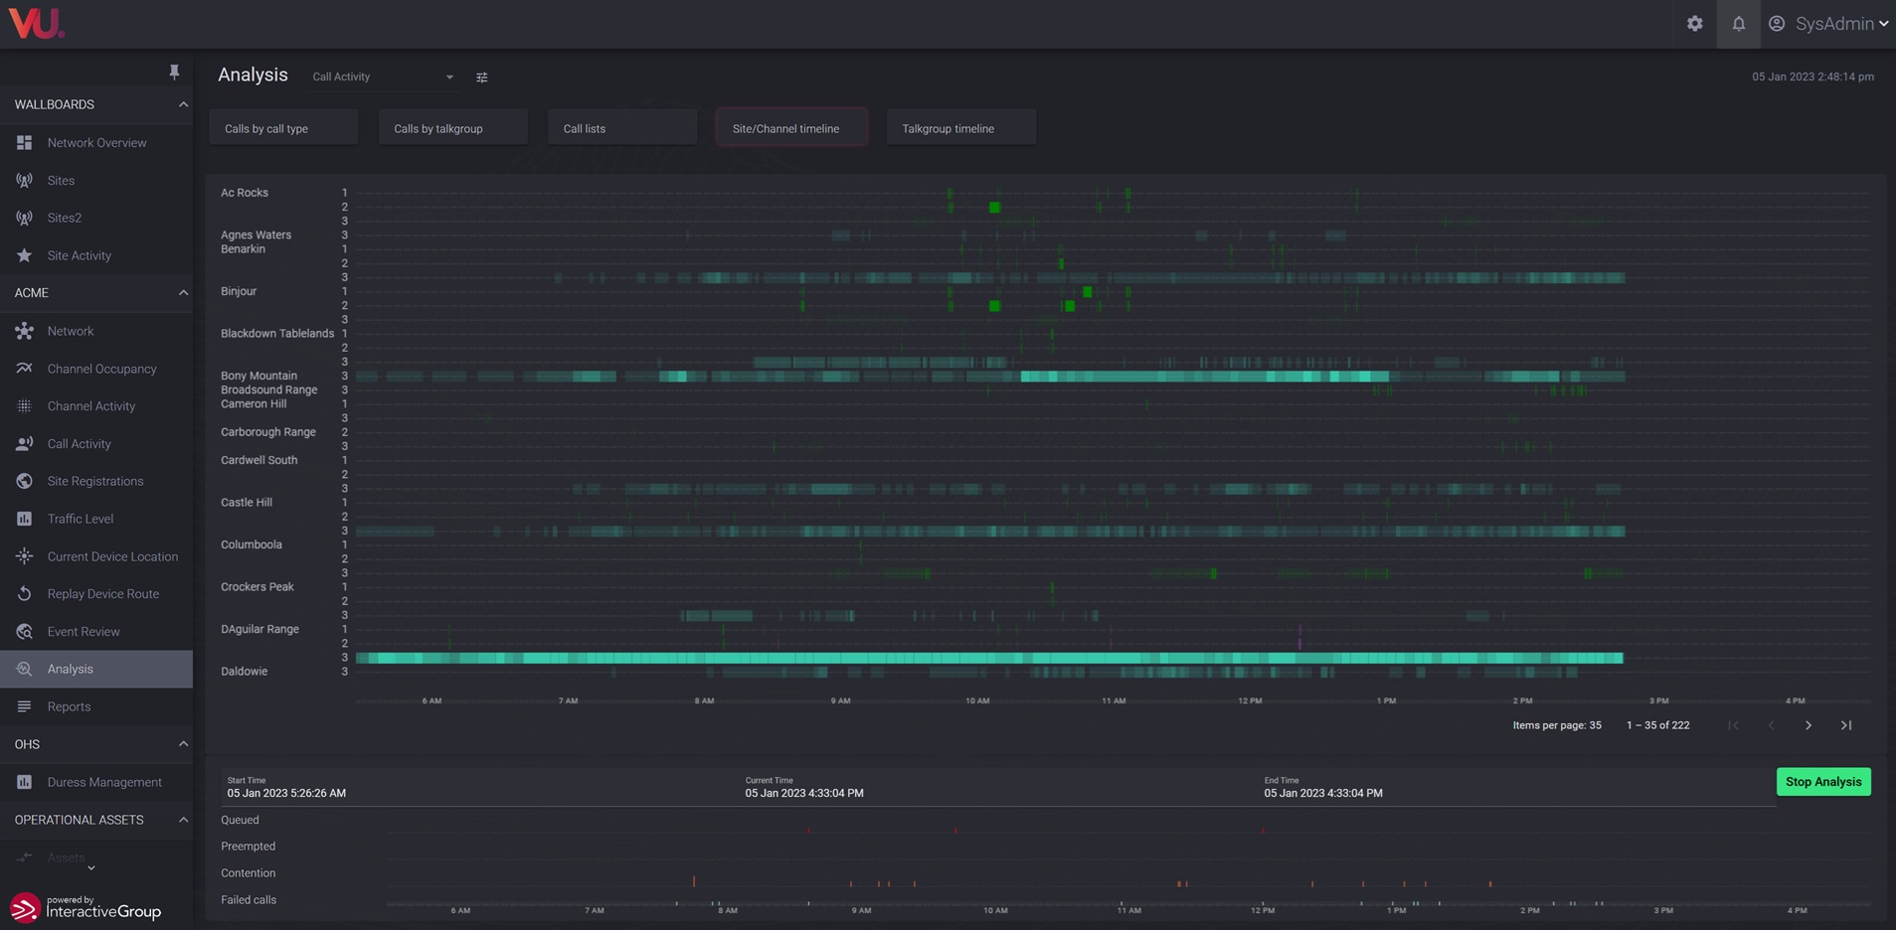Image resolution: width=1896 pixels, height=930 pixels.
Task: Open settings gear in top bar
Action: point(1695,24)
